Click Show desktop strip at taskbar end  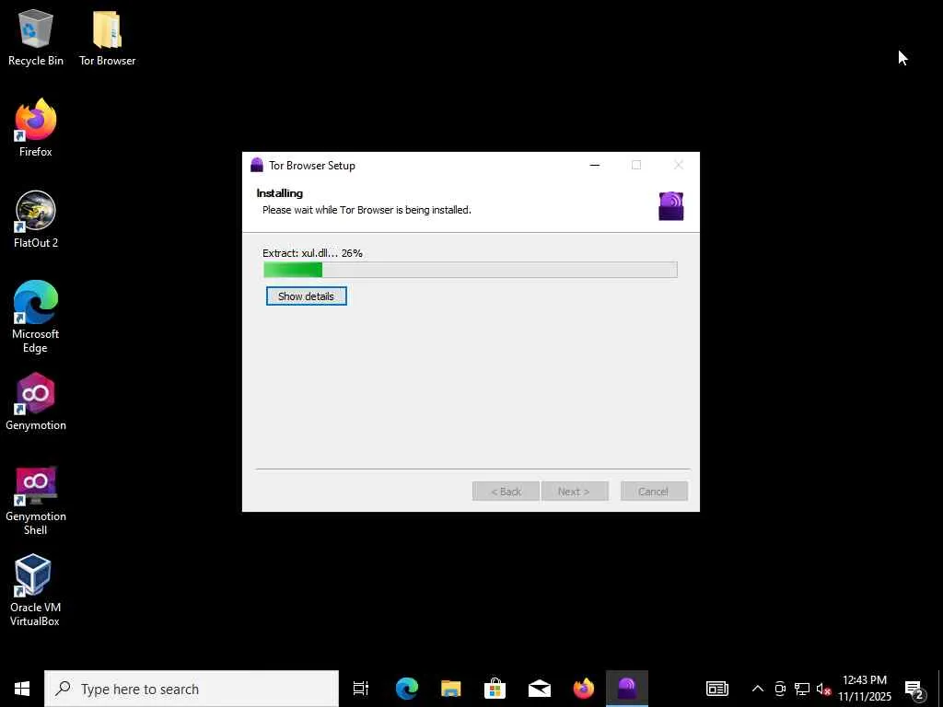click(x=940, y=689)
